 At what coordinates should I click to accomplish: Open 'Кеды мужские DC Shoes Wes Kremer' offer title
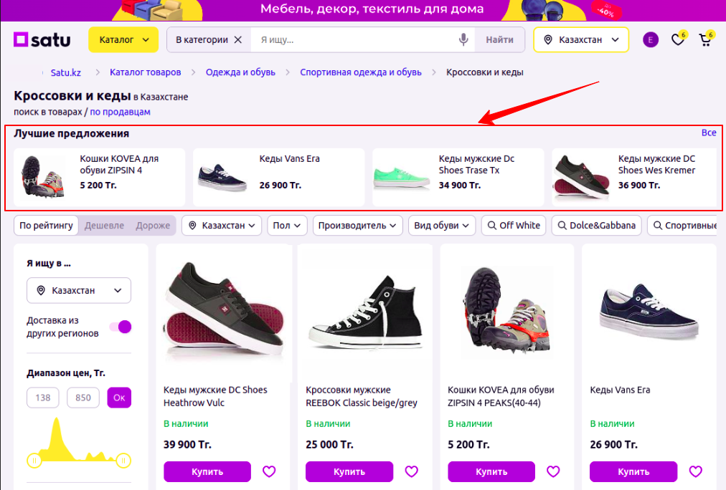pos(656,164)
